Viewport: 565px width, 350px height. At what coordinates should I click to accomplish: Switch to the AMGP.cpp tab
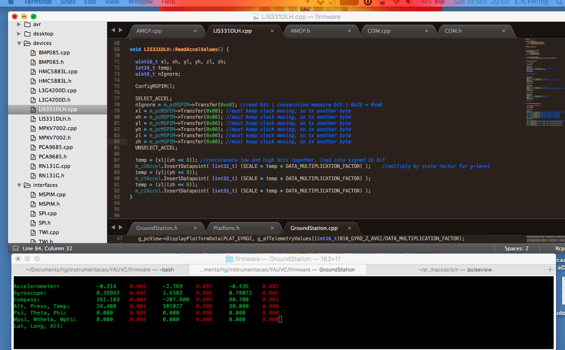pos(149,31)
